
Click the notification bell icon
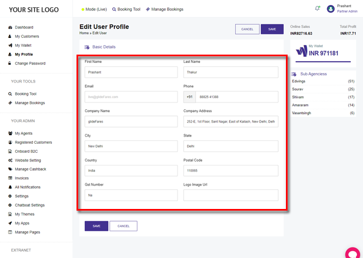tap(318, 8)
